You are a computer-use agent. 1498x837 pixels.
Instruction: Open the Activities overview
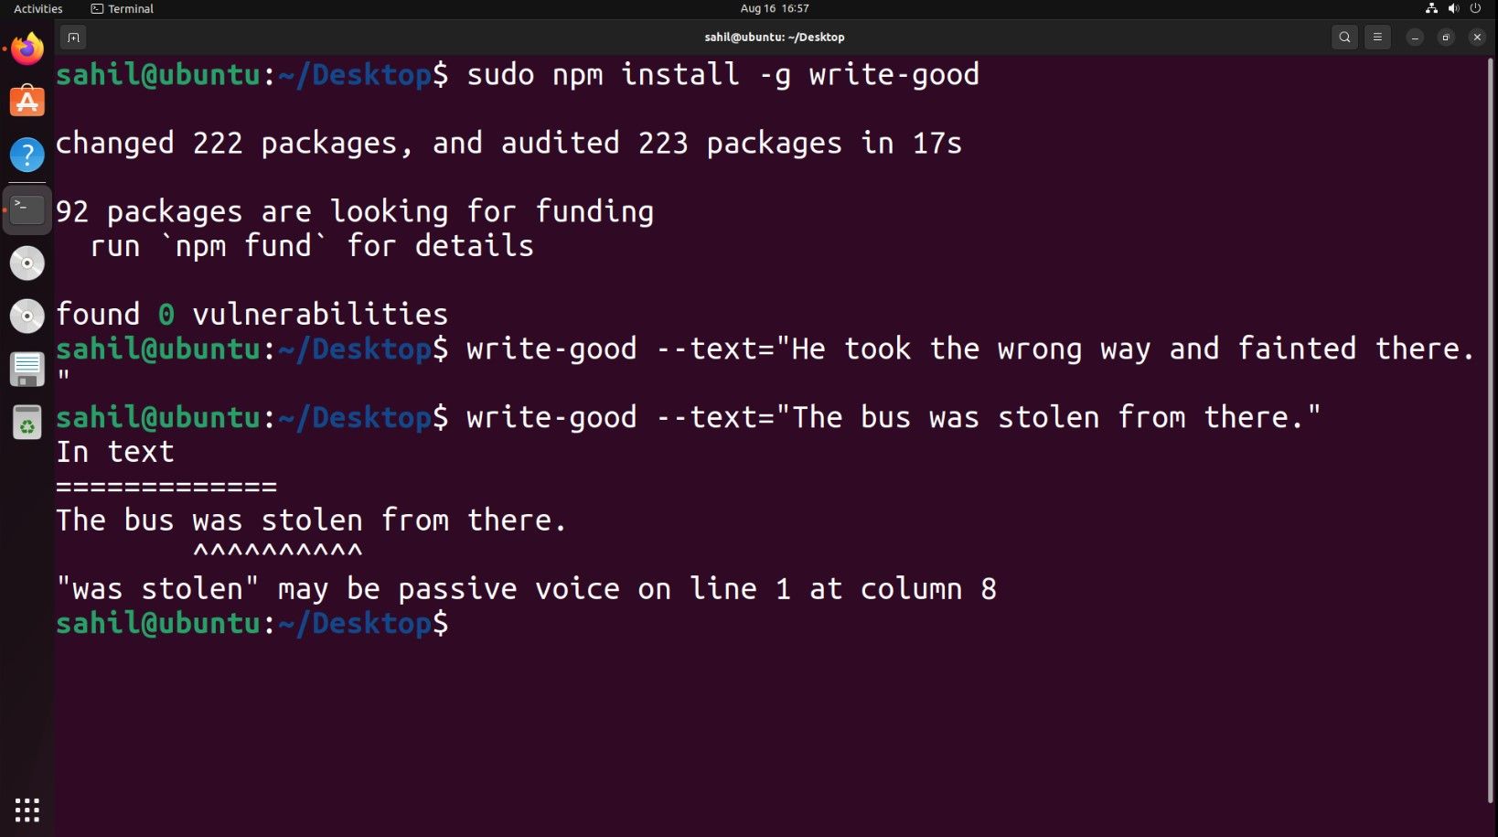click(37, 8)
